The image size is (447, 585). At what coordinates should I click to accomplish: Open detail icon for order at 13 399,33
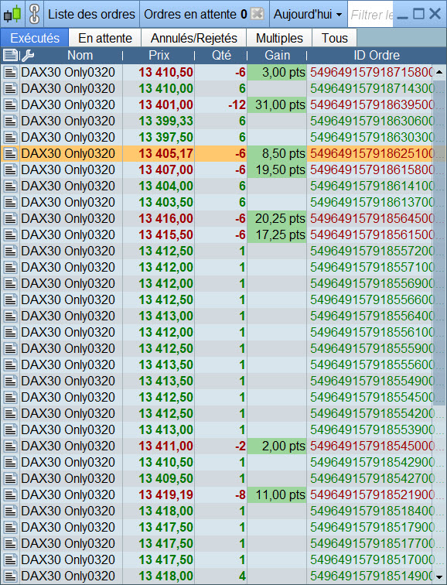pyautogui.click(x=10, y=121)
